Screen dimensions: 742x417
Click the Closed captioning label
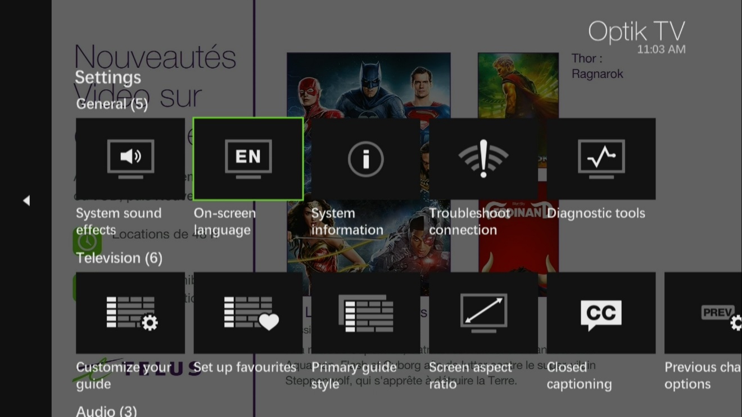point(579,375)
